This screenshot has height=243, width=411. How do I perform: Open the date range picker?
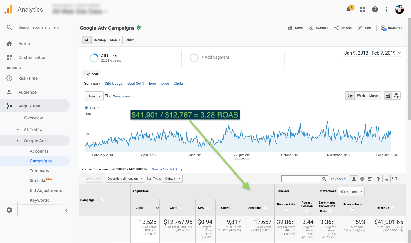[x=372, y=53]
